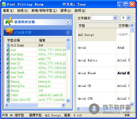Viewport: 137px width, 119px height.
Task: Open the 檢視(V) menu
Action: (23, 11)
